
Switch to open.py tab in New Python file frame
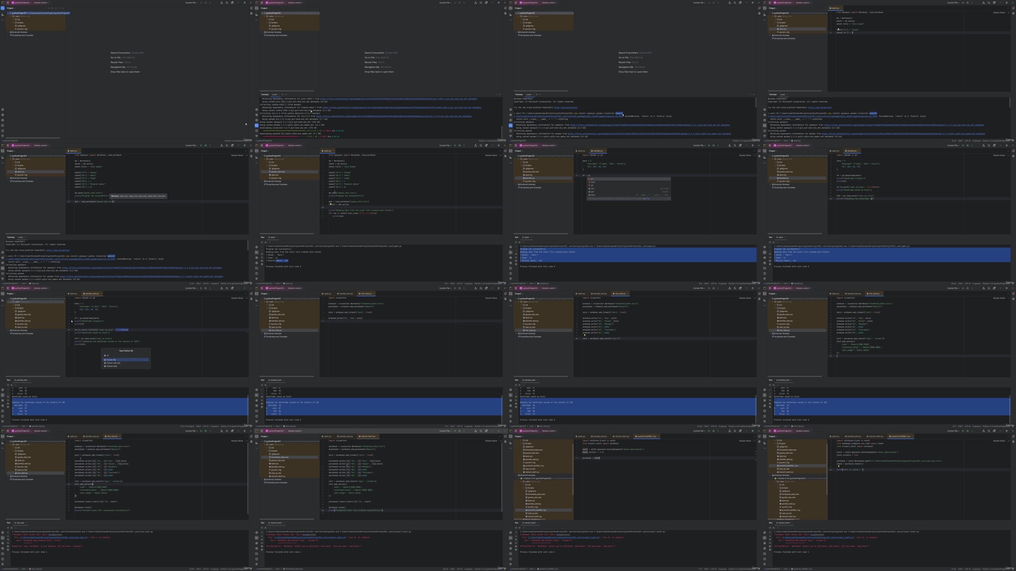pyautogui.click(x=73, y=293)
